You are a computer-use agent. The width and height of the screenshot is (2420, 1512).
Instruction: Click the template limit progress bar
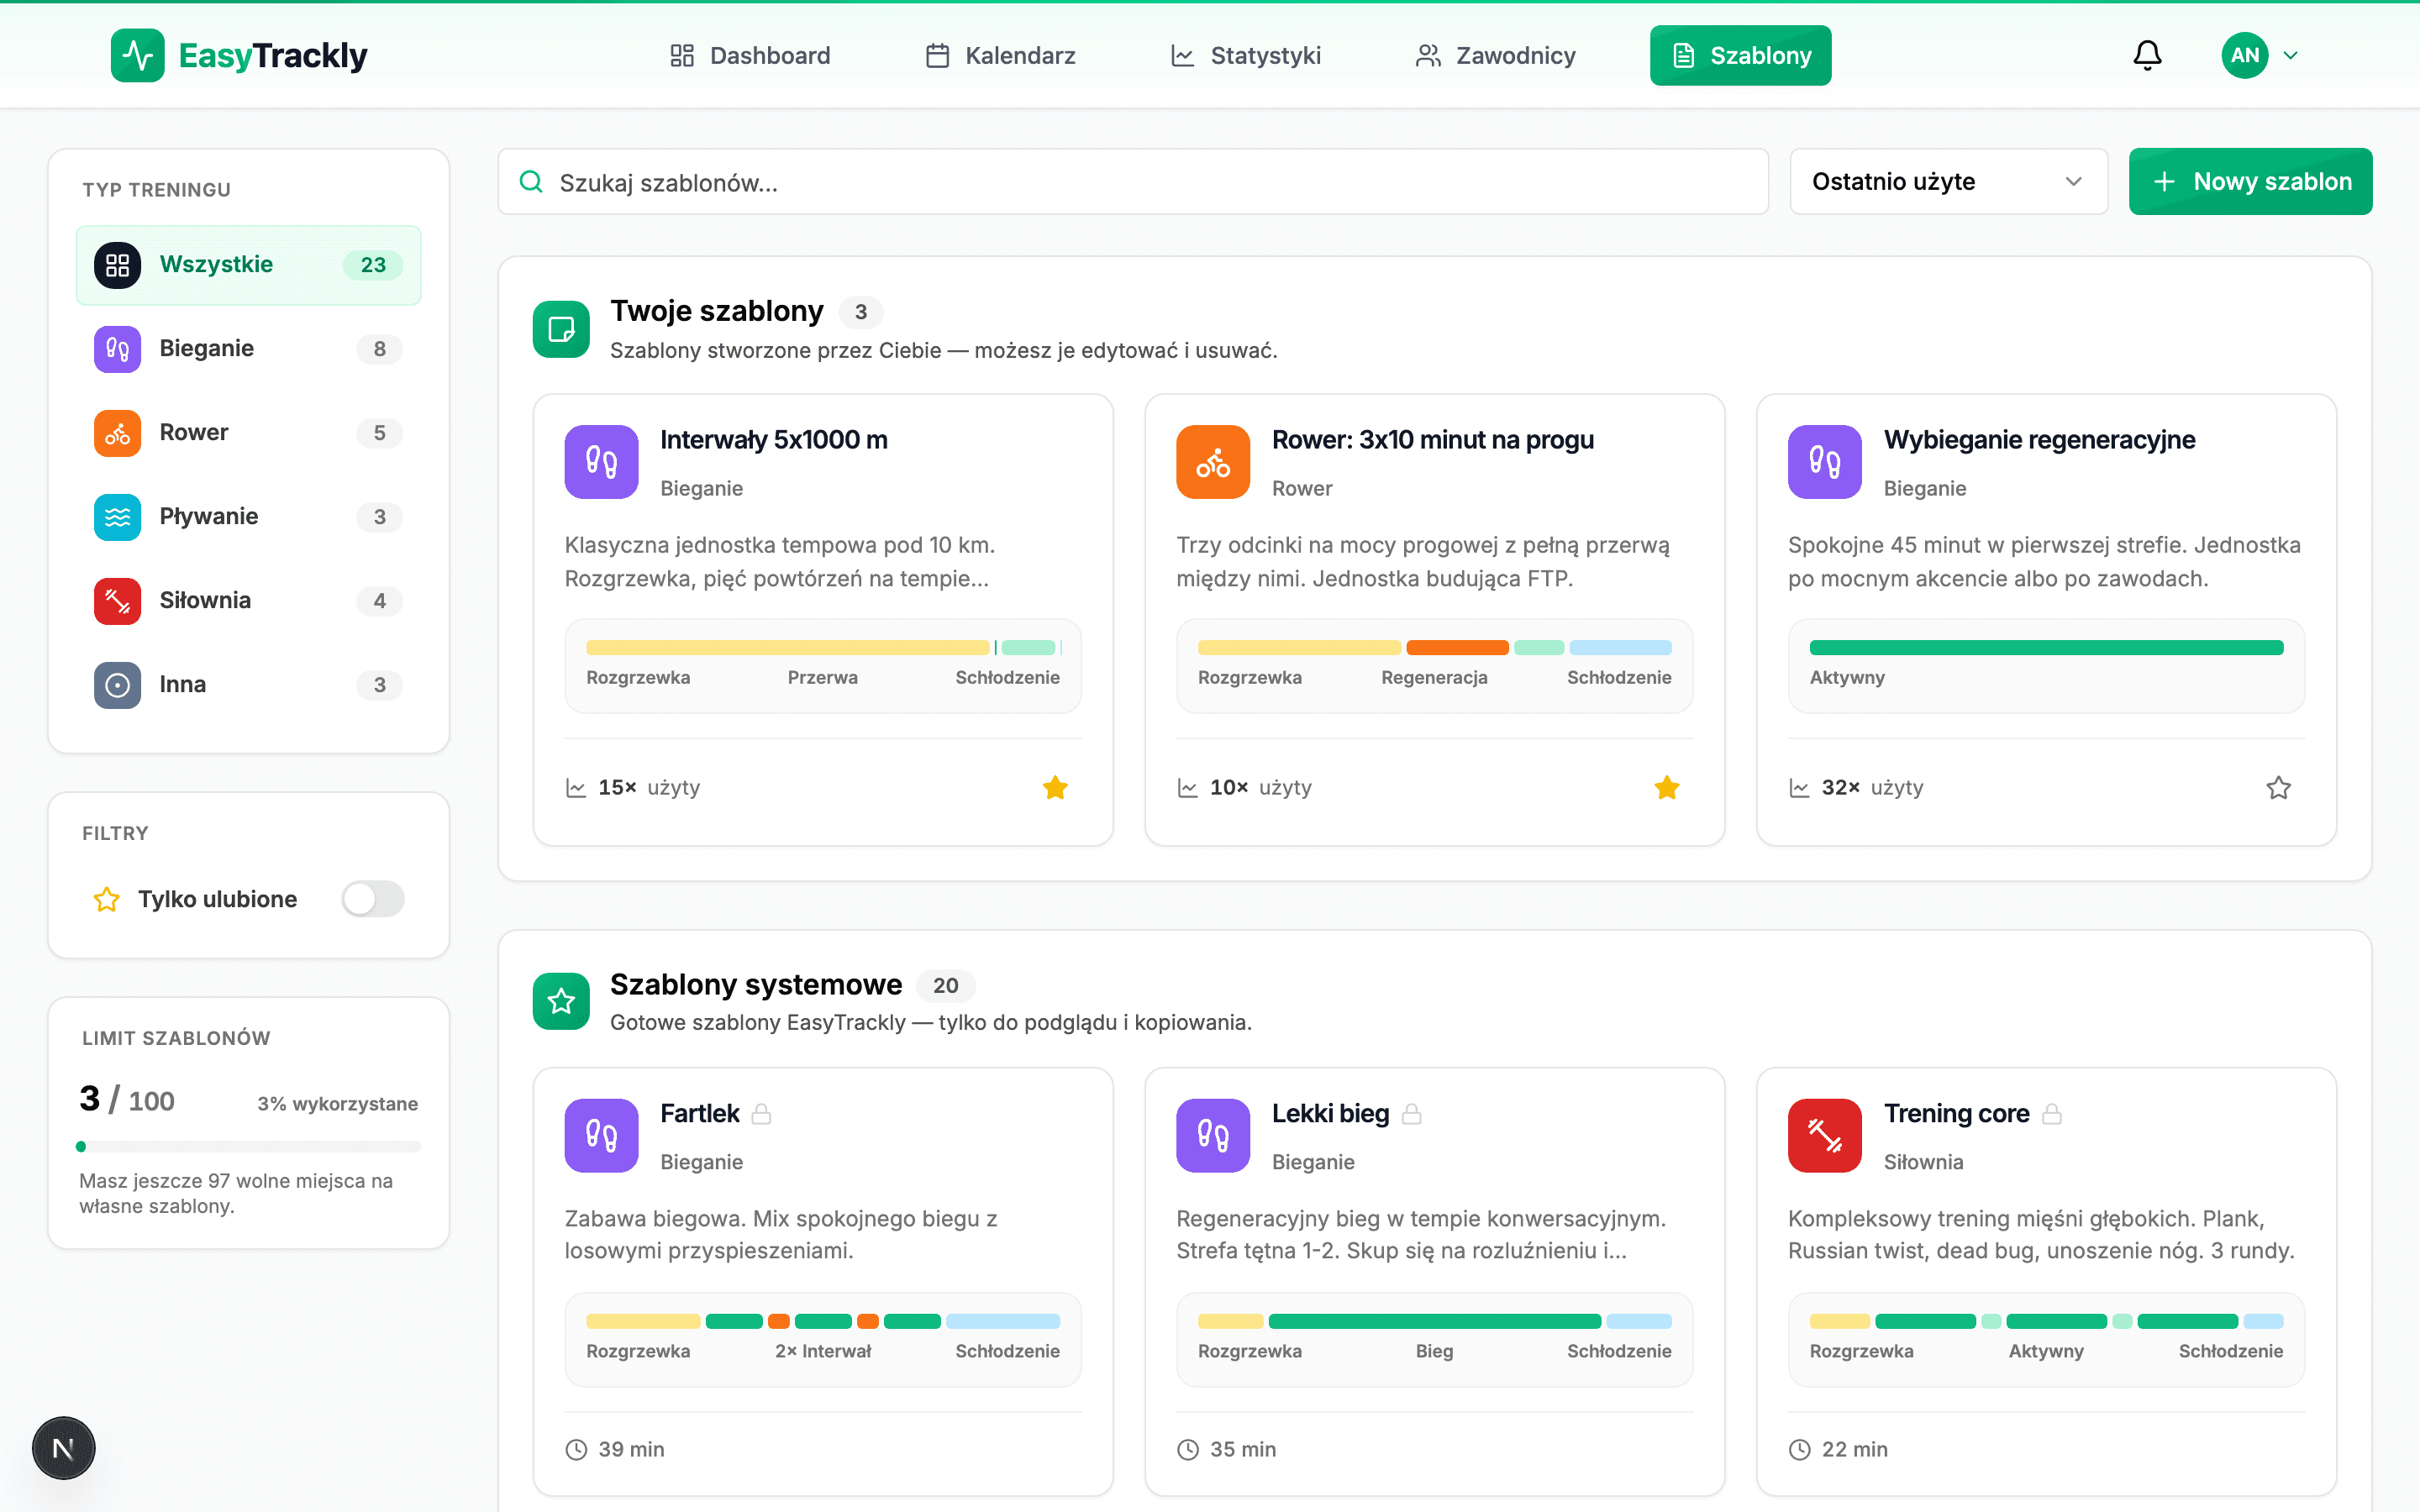248,1147
